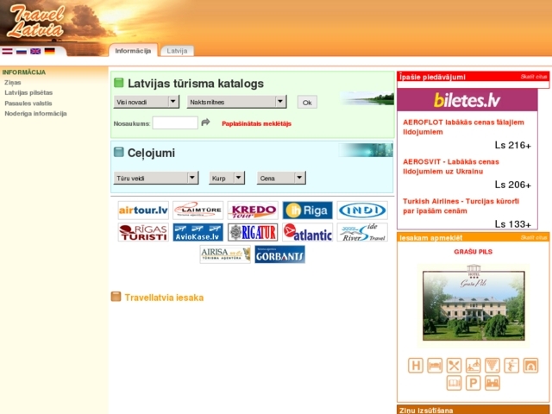Open Ziņas in the sidebar
This screenshot has width=552, height=414.
[x=13, y=83]
